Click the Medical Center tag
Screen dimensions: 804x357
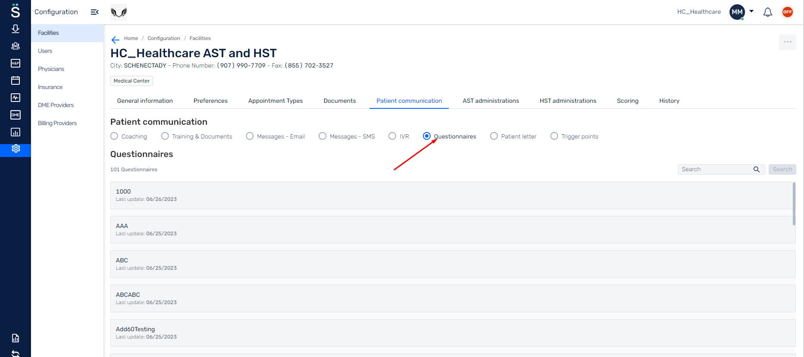click(132, 81)
